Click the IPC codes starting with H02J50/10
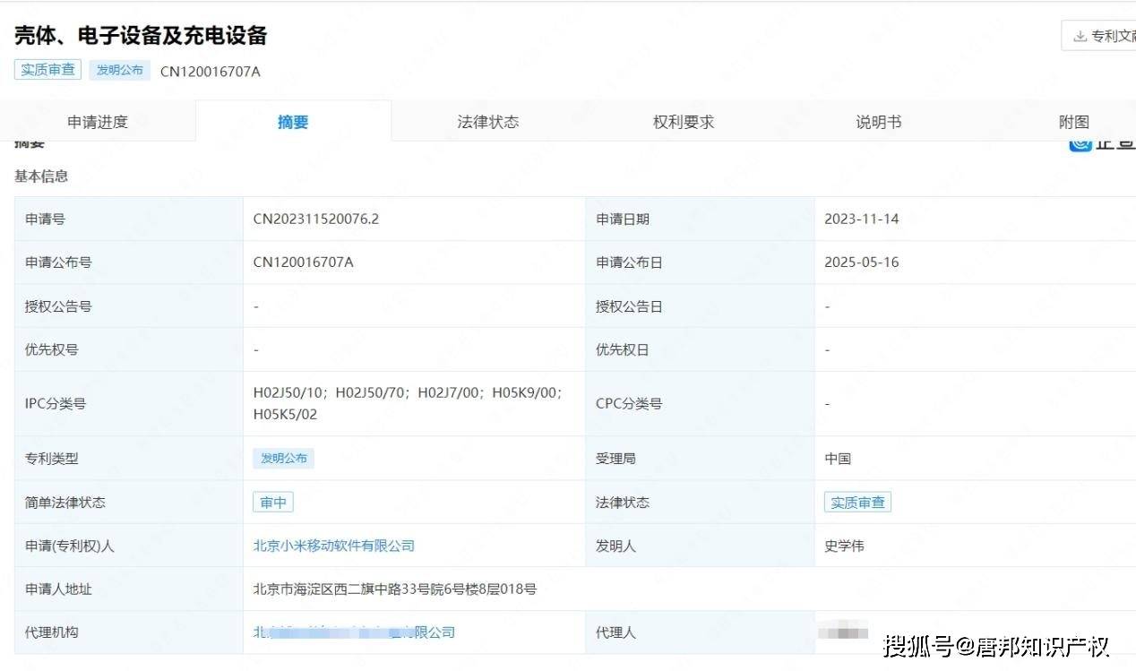This screenshot has height=671, width=1136. pos(409,403)
